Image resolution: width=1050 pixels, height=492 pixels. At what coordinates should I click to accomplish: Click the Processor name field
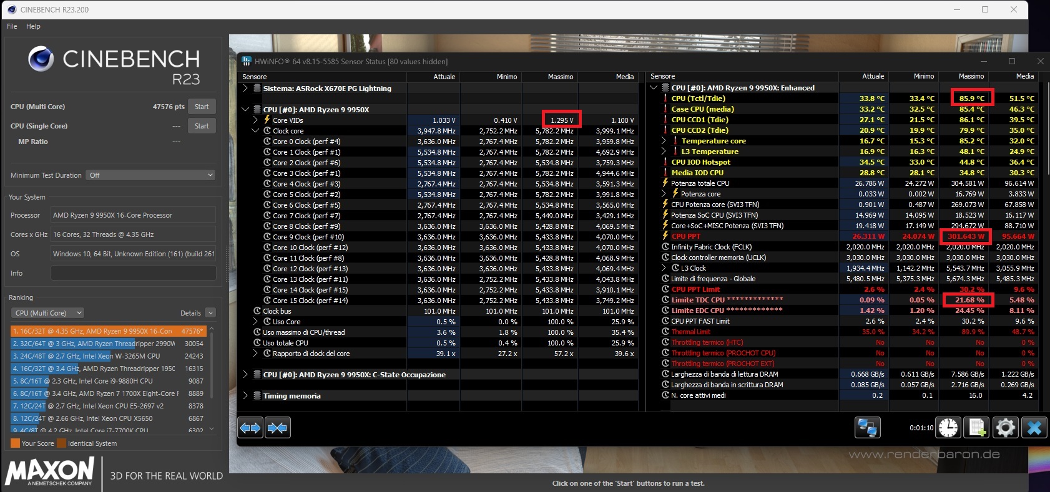[133, 215]
